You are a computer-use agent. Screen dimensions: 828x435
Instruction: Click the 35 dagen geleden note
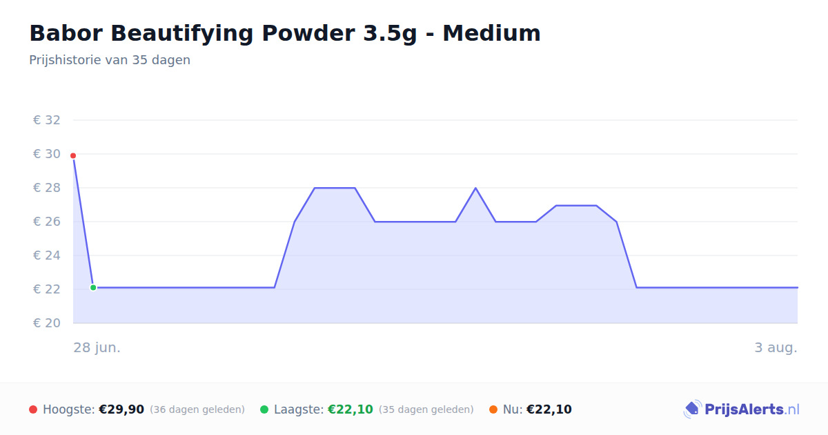(x=426, y=409)
